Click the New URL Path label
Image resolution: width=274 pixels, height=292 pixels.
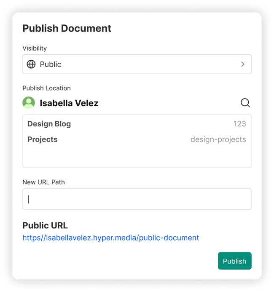pyautogui.click(x=43, y=182)
